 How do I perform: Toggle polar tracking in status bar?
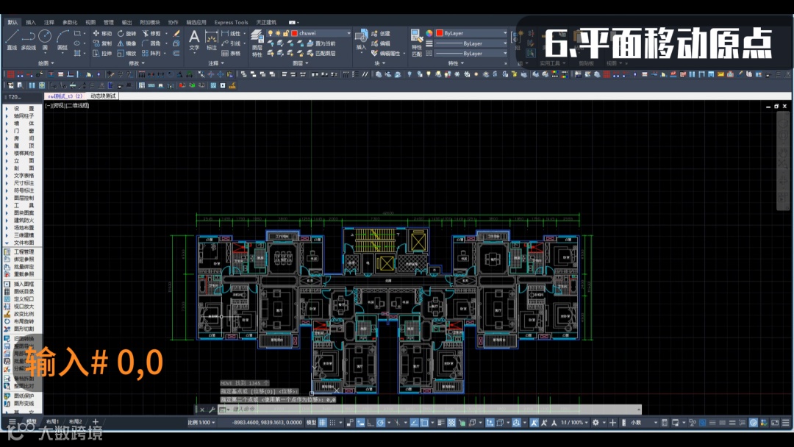point(381,422)
